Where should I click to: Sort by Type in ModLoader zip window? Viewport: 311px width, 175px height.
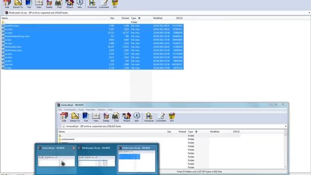click(x=134, y=18)
